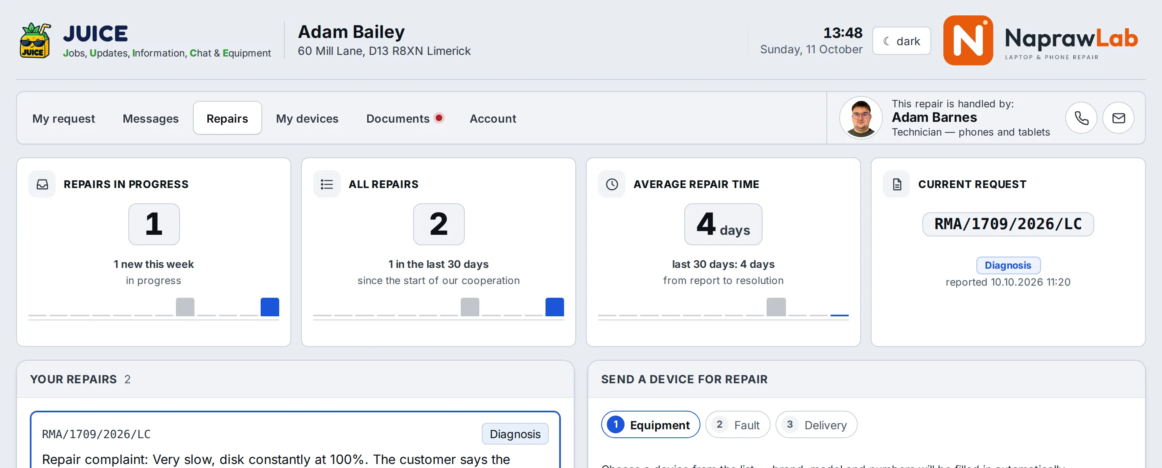Click the grey bar in Repairs In Progress chart
Image resolution: width=1162 pixels, height=468 pixels.
185,307
